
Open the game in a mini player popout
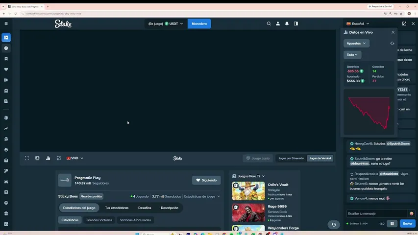point(59,158)
